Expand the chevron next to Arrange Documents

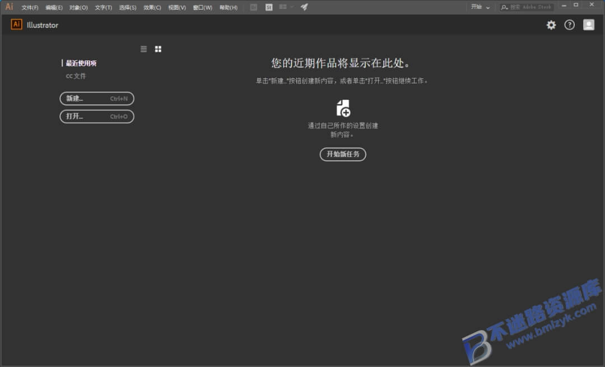click(x=292, y=7)
